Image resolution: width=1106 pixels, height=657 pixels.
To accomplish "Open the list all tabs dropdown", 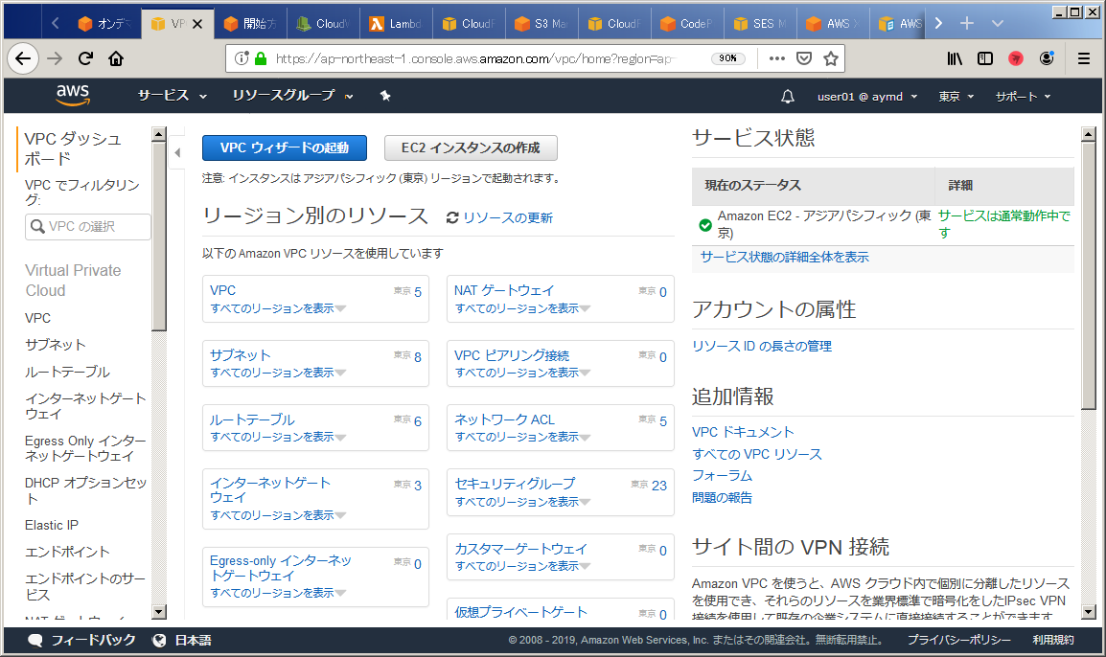I will (x=998, y=23).
